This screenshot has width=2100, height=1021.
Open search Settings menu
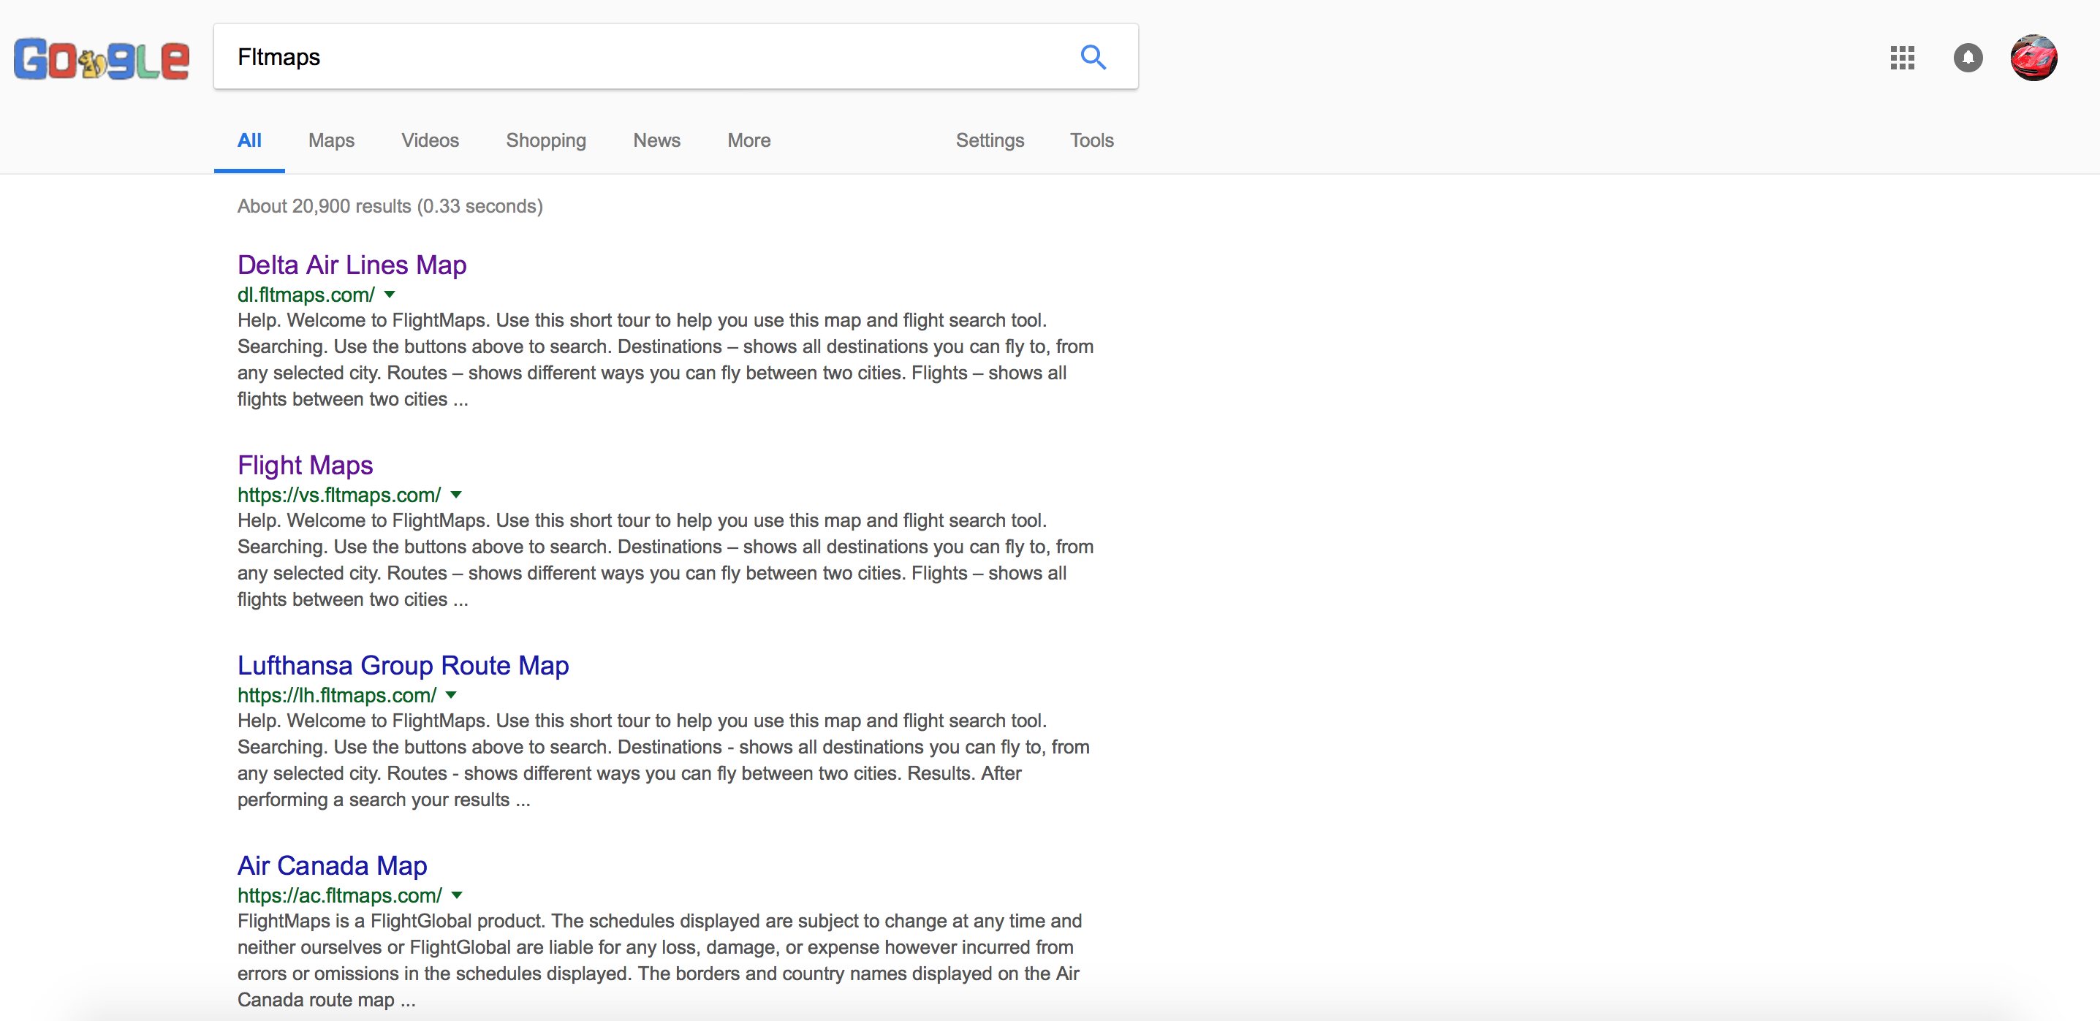pos(990,140)
